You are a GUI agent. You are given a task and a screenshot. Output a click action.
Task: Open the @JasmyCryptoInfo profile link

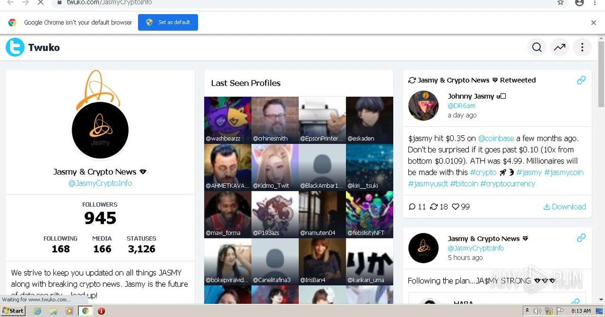(x=100, y=184)
